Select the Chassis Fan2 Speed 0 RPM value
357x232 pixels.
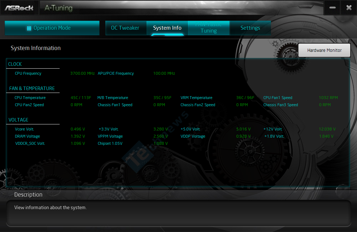242,105
